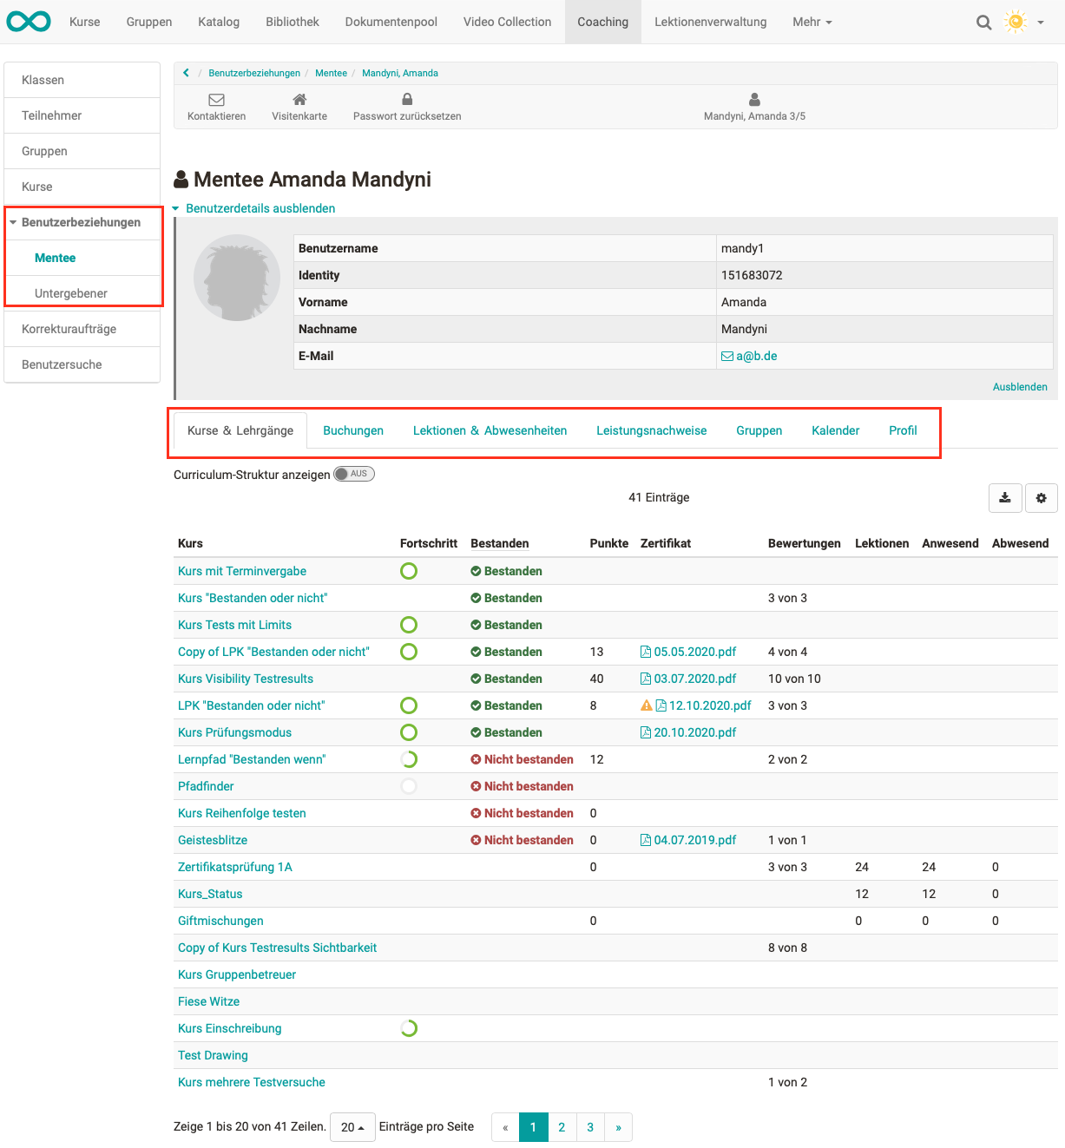1065x1148 pixels.
Task: Download the table via export icon
Action: pyautogui.click(x=1005, y=498)
